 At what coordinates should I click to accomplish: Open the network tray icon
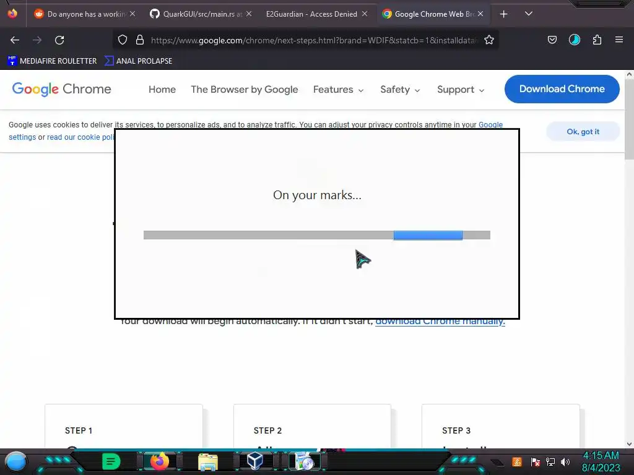coord(550,461)
